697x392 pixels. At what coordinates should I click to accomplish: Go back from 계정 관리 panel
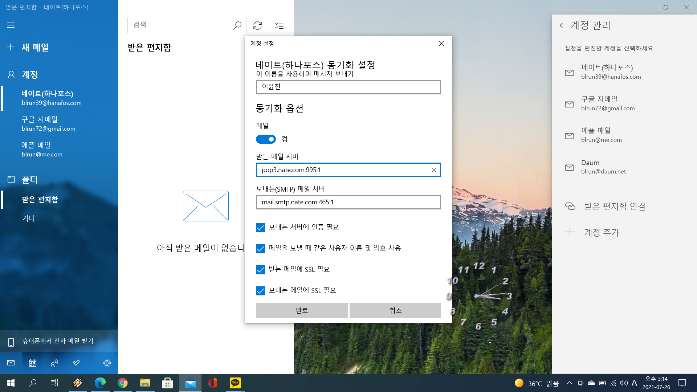click(x=561, y=25)
